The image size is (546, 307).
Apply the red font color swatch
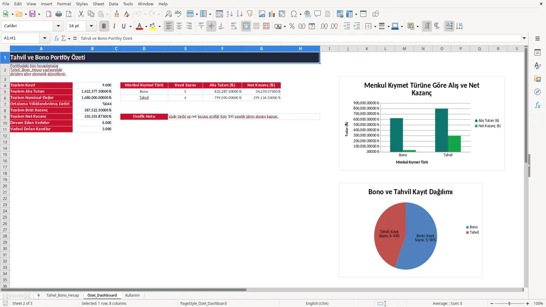(139, 26)
